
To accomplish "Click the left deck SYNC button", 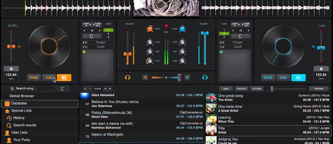I will pyautogui.click(x=34, y=78).
